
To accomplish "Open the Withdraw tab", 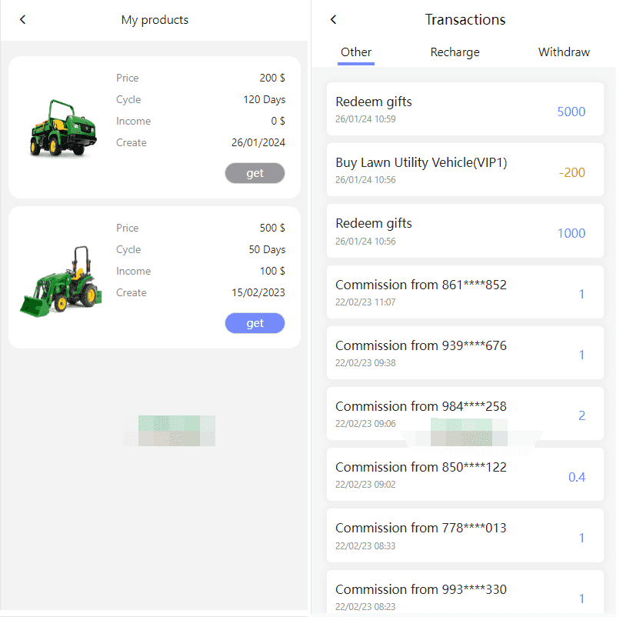I will click(564, 52).
